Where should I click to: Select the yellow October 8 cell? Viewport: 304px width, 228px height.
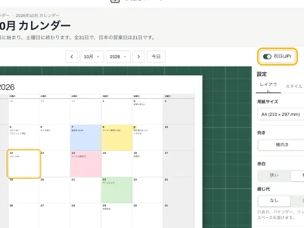coord(117,137)
